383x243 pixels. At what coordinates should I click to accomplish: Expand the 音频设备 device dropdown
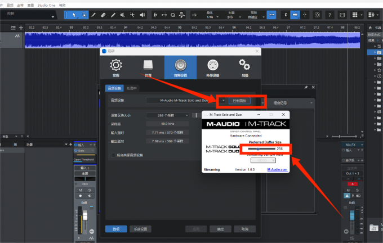223,101
